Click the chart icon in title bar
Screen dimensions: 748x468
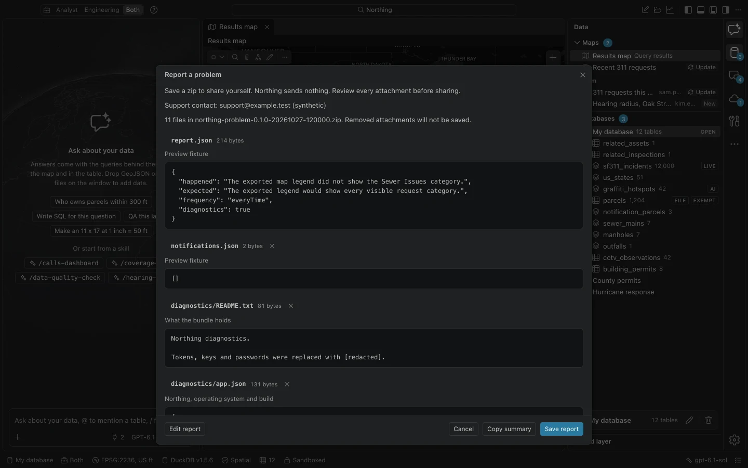pyautogui.click(x=670, y=10)
